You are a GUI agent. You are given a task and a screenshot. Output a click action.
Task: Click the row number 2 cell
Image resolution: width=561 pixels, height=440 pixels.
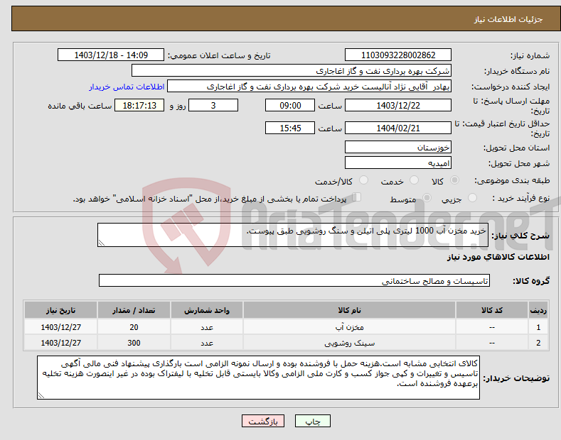[x=538, y=343]
